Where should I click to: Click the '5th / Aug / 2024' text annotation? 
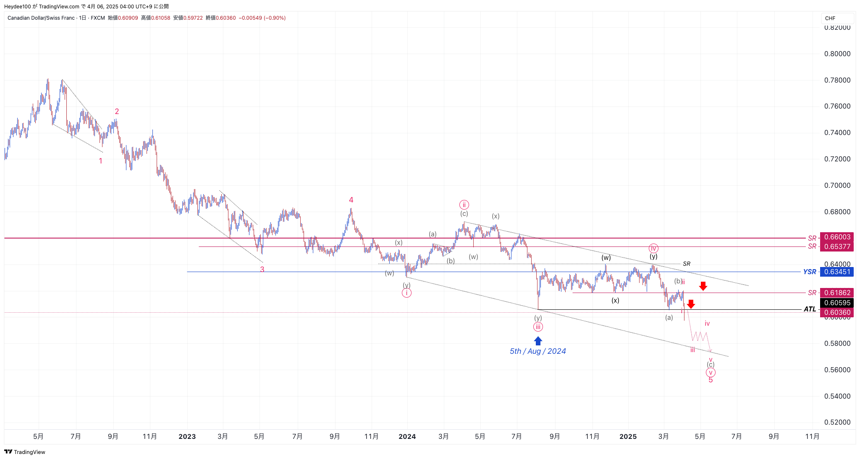coord(538,351)
